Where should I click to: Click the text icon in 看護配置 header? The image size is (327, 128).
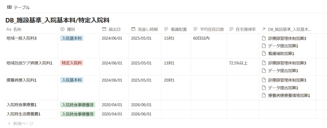(166, 29)
